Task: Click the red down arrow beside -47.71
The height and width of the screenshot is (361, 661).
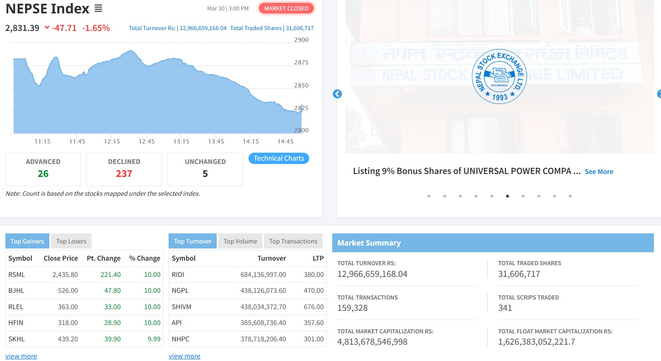Action: pos(47,28)
